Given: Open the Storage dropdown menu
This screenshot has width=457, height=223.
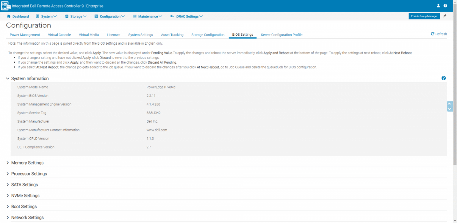Looking at the screenshot, I should 76,16.
